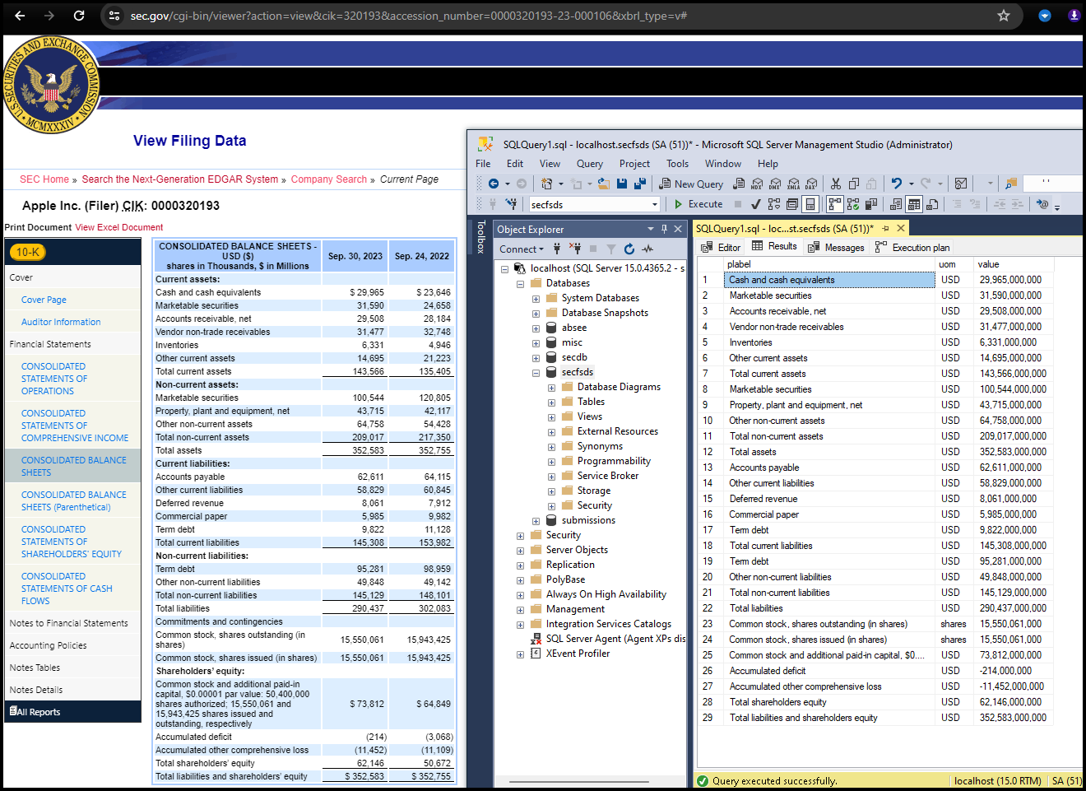Image resolution: width=1086 pixels, height=791 pixels.
Task: Click the Cut scissors icon in SSMS
Action: coord(836,184)
